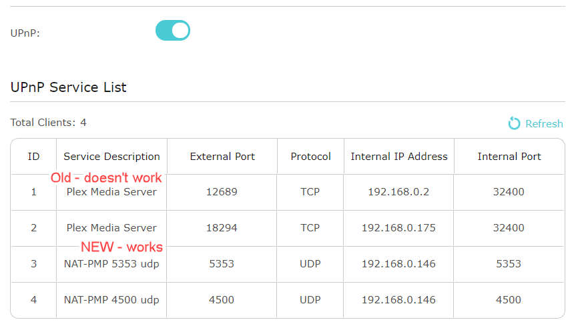Click the Total Clients count text
Screen dimensions: 582x322
(48, 123)
